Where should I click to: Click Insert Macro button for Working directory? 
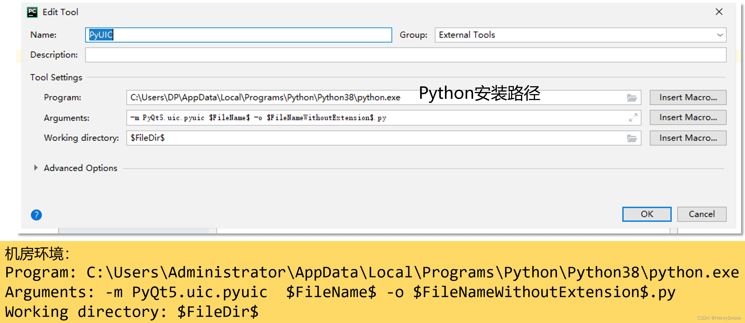(x=688, y=138)
